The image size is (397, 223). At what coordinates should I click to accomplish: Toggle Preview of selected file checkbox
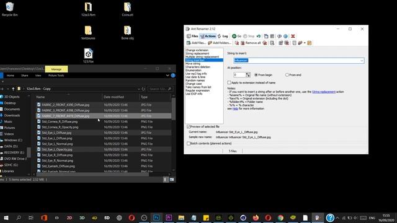click(x=188, y=126)
